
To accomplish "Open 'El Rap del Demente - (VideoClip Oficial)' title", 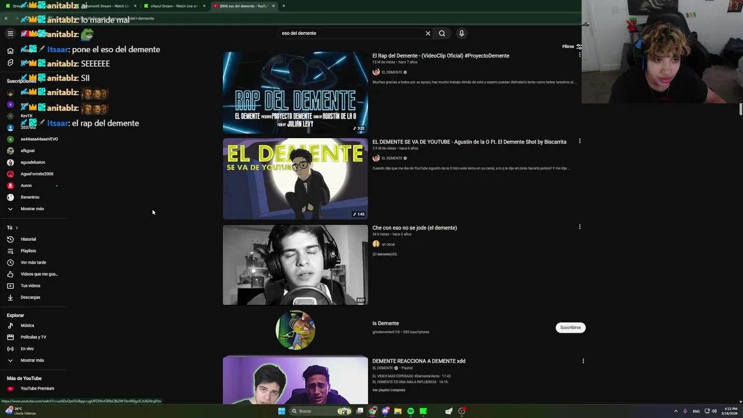I will point(441,56).
